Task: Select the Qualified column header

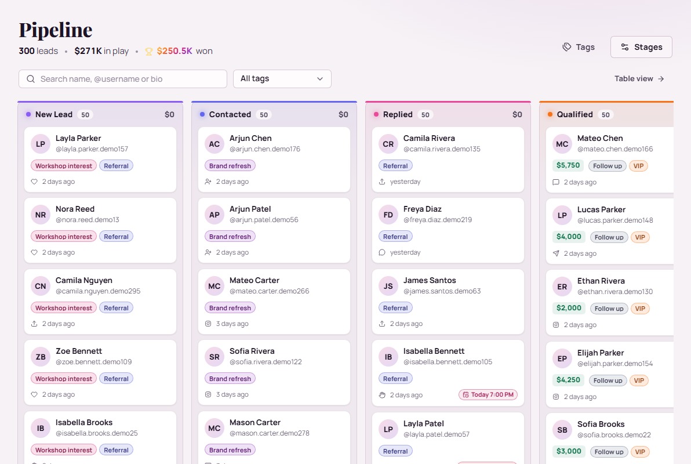Action: pyautogui.click(x=606, y=114)
